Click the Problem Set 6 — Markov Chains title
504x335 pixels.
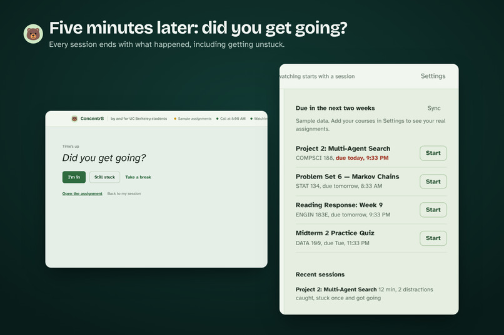(348, 177)
